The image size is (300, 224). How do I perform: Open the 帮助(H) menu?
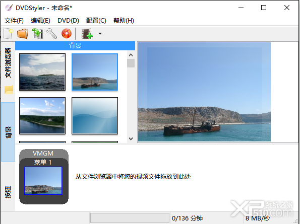pyautogui.click(x=124, y=21)
